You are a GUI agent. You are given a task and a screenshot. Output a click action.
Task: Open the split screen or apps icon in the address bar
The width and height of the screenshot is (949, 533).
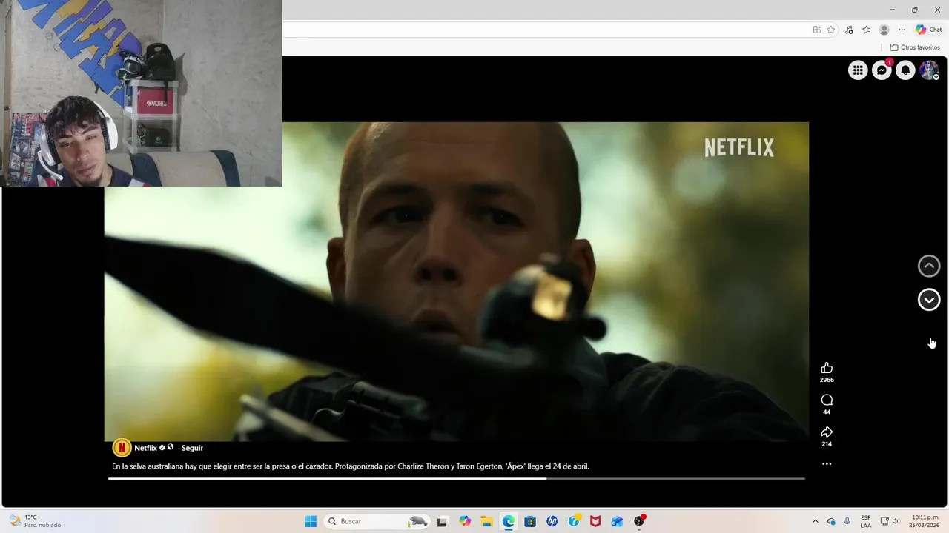pos(816,30)
